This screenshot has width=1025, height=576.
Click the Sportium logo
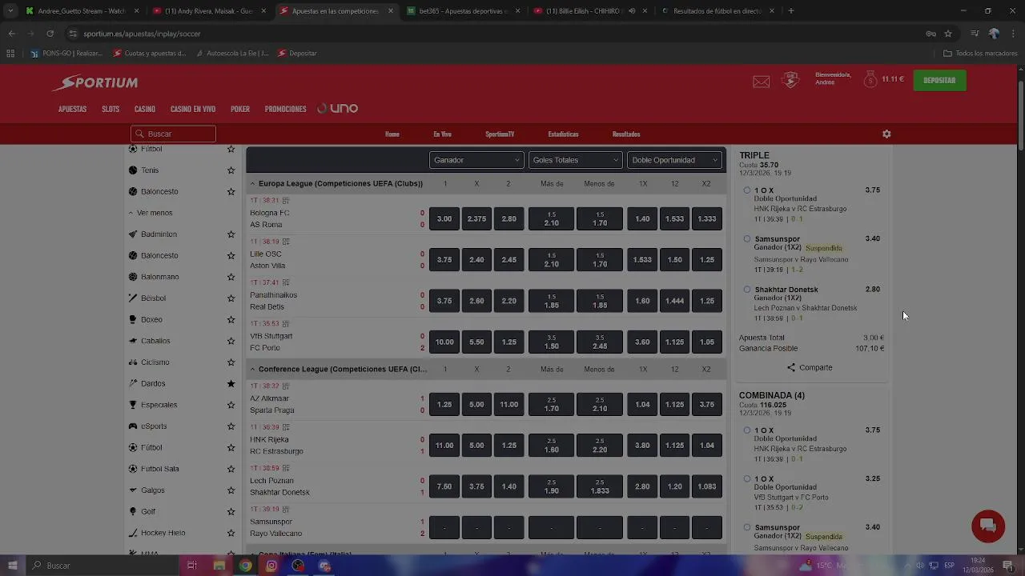pyautogui.click(x=96, y=82)
